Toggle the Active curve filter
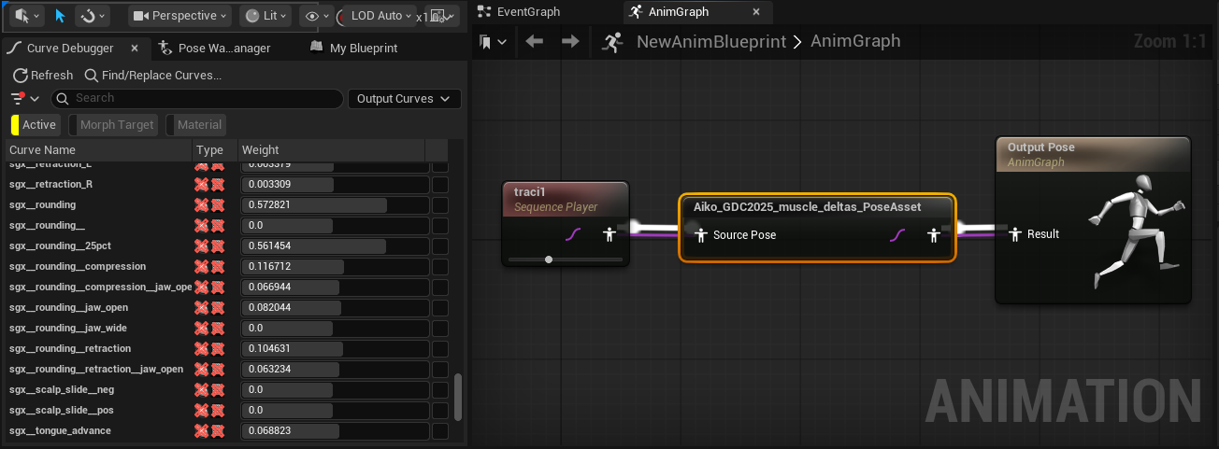 point(36,125)
